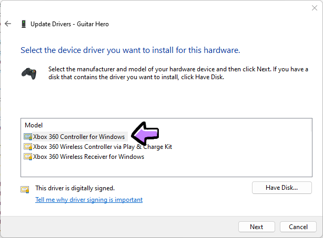Image resolution: width=323 pixels, height=238 pixels.
Task: Click the Wireless Receiver for Windows driver icon
Action: [x=28, y=157]
